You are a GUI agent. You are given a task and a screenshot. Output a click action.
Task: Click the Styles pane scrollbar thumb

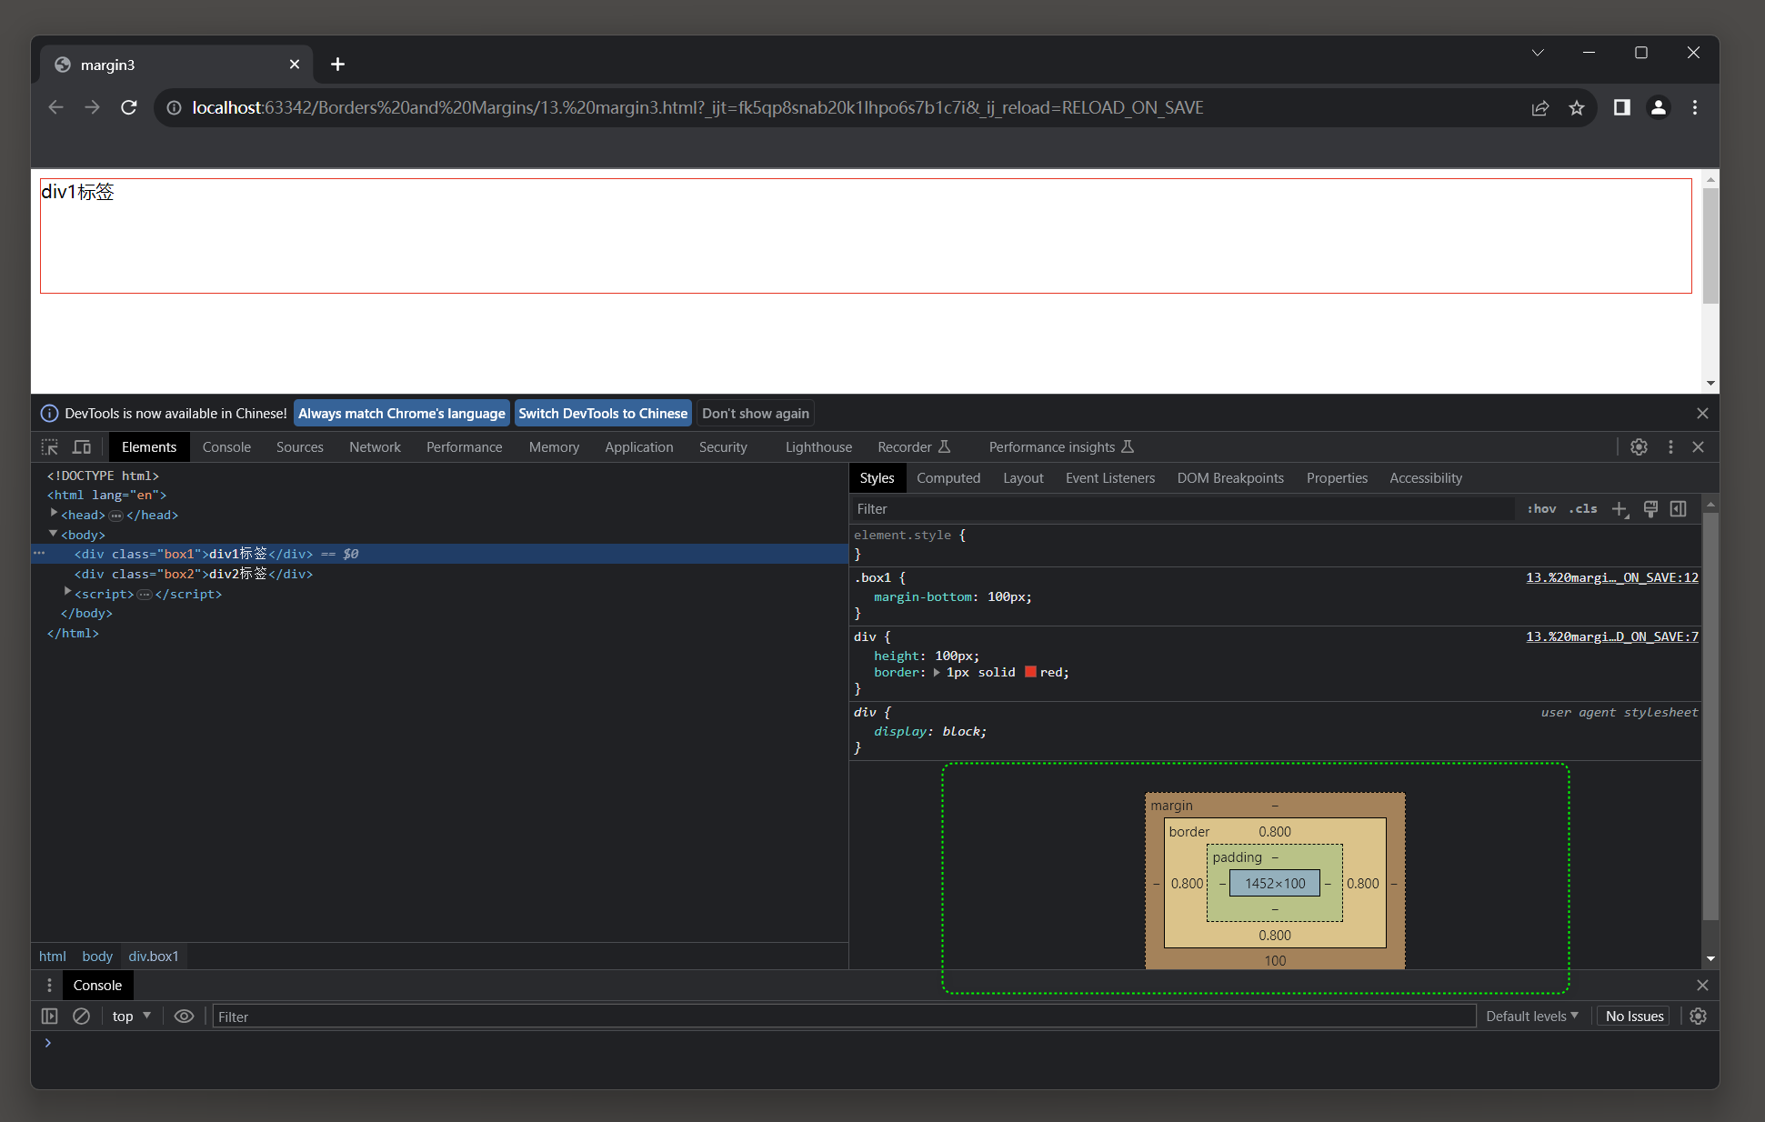click(x=1710, y=717)
